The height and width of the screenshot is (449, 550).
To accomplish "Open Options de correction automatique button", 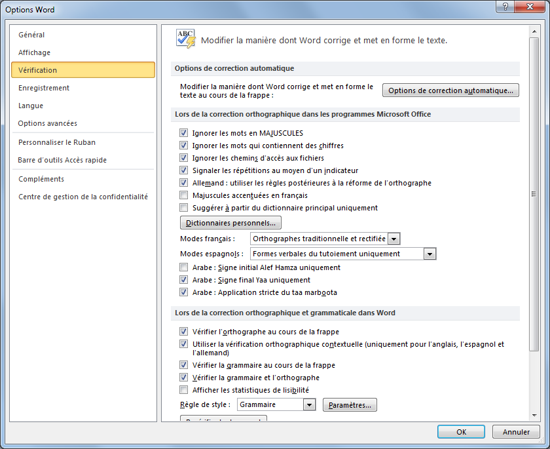I will click(x=450, y=90).
